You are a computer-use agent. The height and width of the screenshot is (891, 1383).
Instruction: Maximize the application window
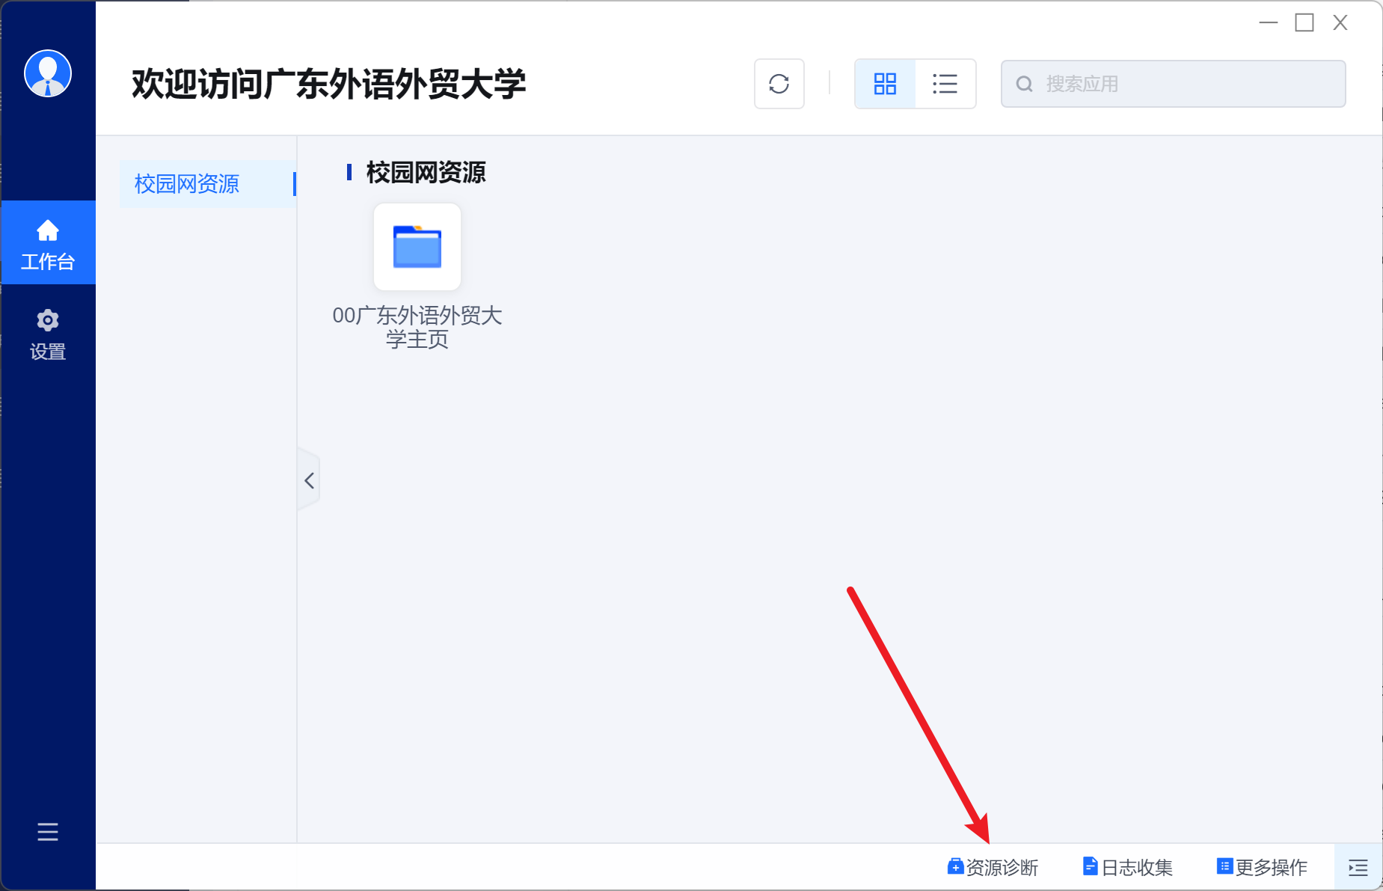tap(1304, 23)
